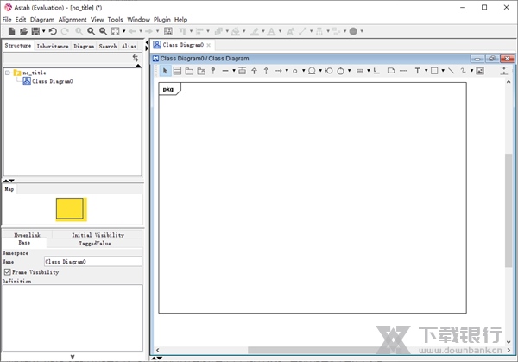Select Class Diagram0 in the structure tree

click(53, 81)
